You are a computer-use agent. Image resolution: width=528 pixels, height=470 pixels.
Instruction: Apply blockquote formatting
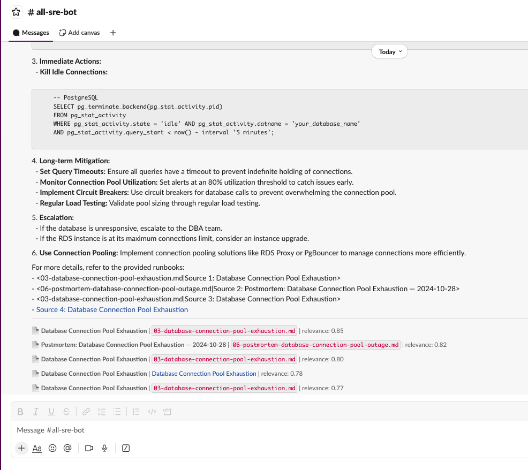coord(137,412)
